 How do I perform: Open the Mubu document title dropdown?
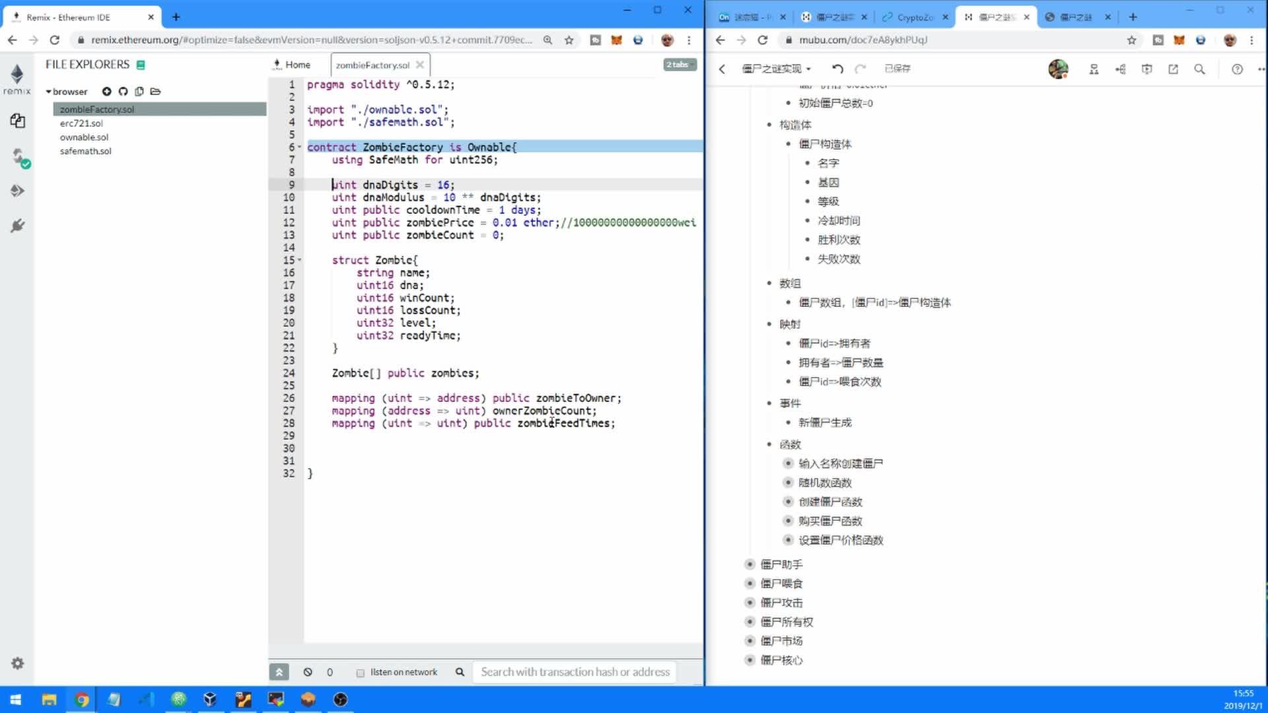tap(776, 69)
